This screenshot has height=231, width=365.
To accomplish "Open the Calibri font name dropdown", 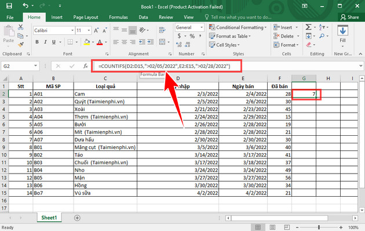I will [72, 31].
